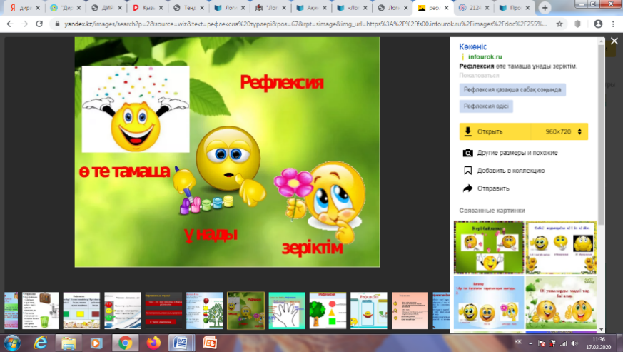Click 'Добавить в коллекцию'
623x352 pixels.
511,171
